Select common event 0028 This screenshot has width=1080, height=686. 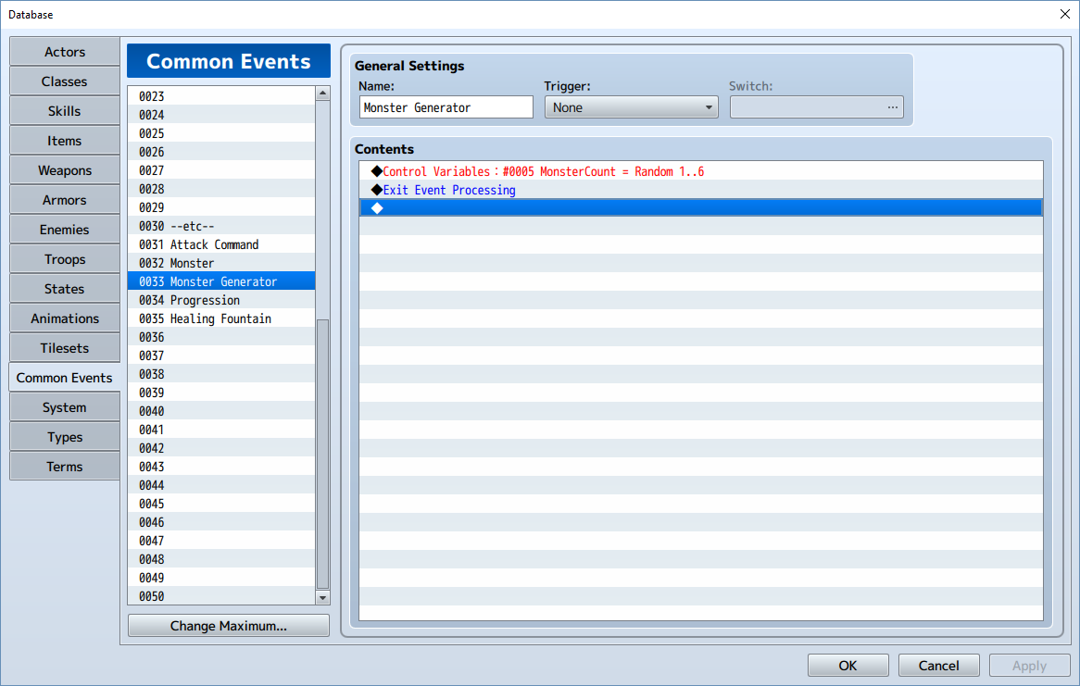click(x=221, y=189)
